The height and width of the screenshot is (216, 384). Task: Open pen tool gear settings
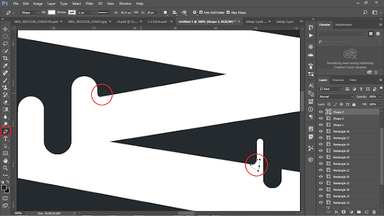tap(194, 13)
